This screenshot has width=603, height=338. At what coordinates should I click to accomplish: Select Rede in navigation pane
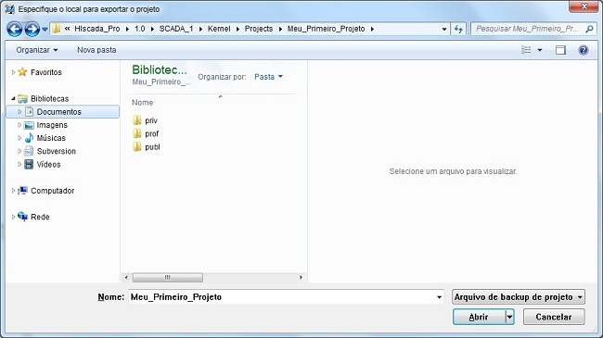pos(40,217)
